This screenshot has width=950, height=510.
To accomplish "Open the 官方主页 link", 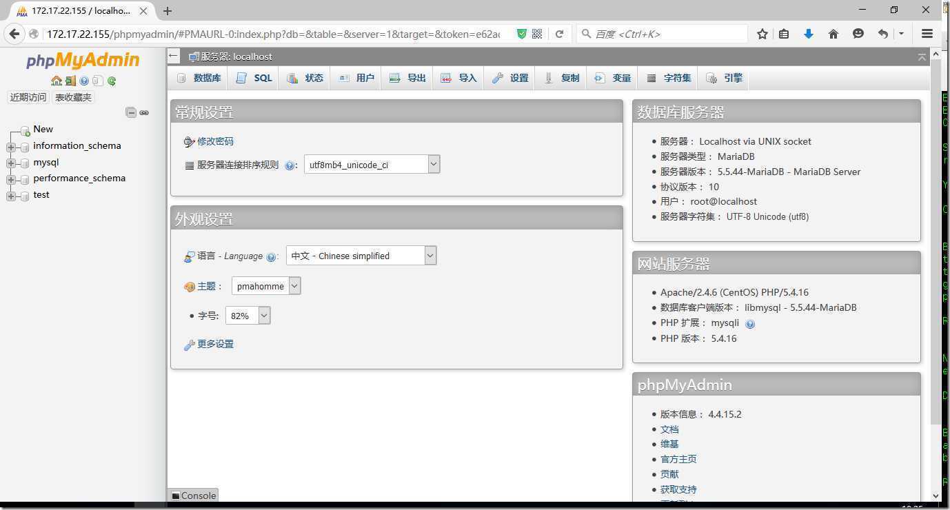I will (x=678, y=459).
